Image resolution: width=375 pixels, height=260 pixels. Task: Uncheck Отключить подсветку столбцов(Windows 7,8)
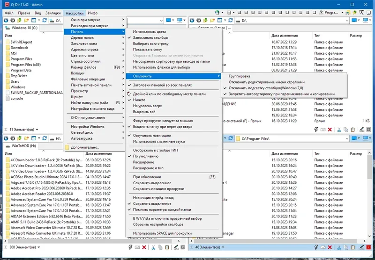[x=284, y=88]
